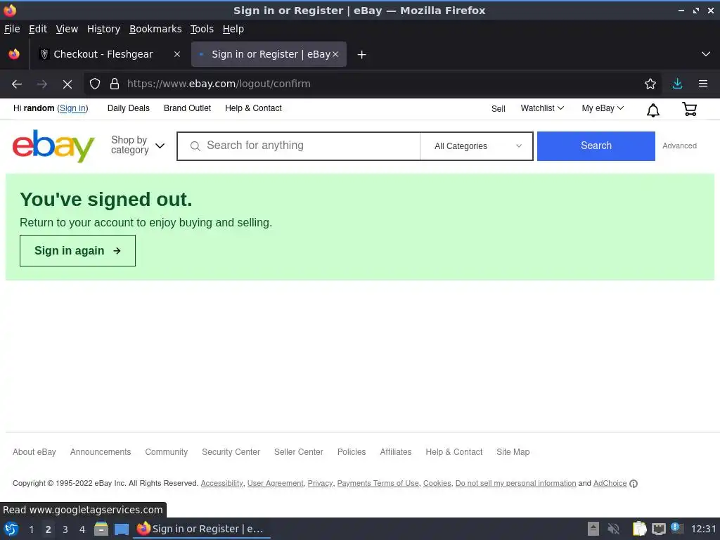720x540 pixels.
Task: Click the eBay logo
Action: [x=53, y=146]
